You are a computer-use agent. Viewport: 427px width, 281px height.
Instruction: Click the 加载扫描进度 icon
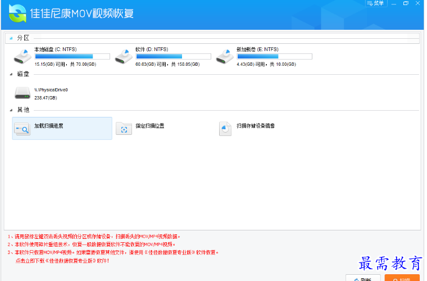click(22, 129)
